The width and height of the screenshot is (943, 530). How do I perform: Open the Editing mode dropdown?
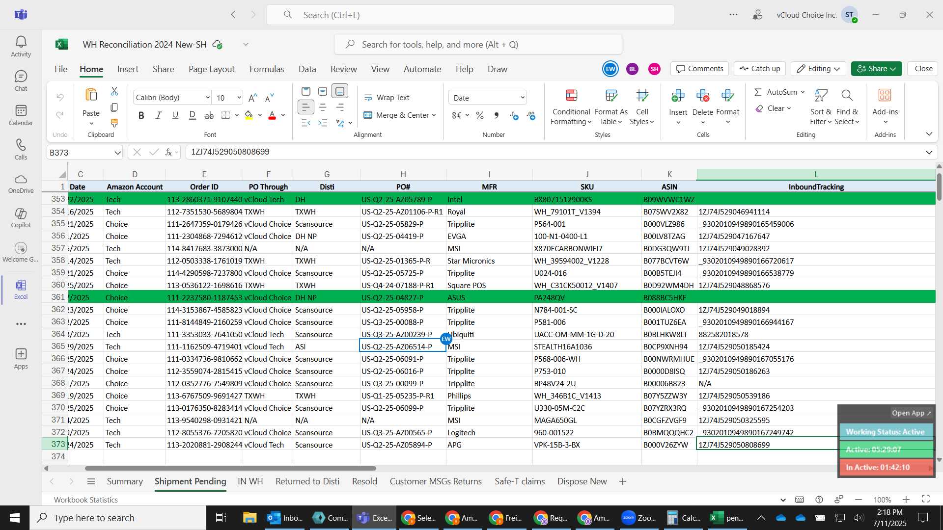pyautogui.click(x=819, y=69)
